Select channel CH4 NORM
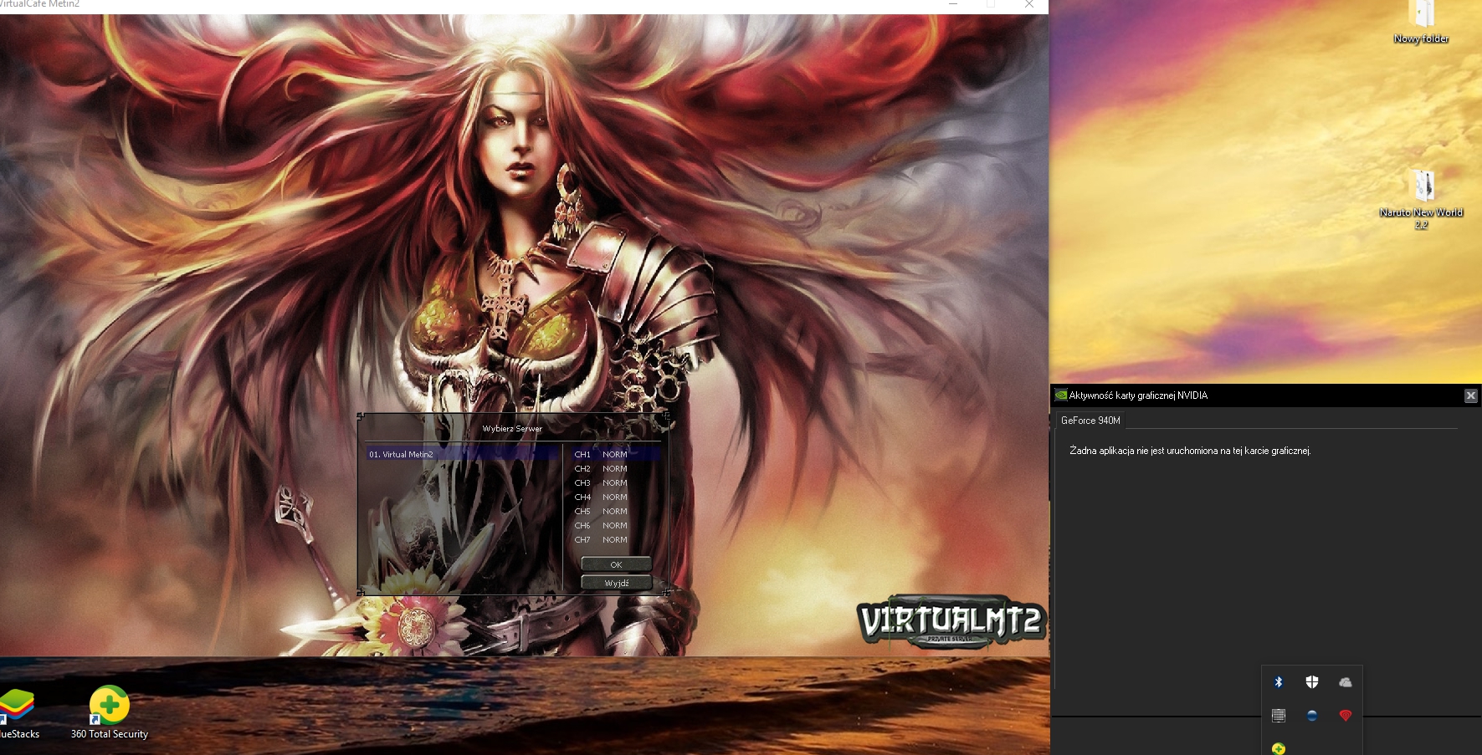Image resolution: width=1482 pixels, height=755 pixels. tap(616, 497)
